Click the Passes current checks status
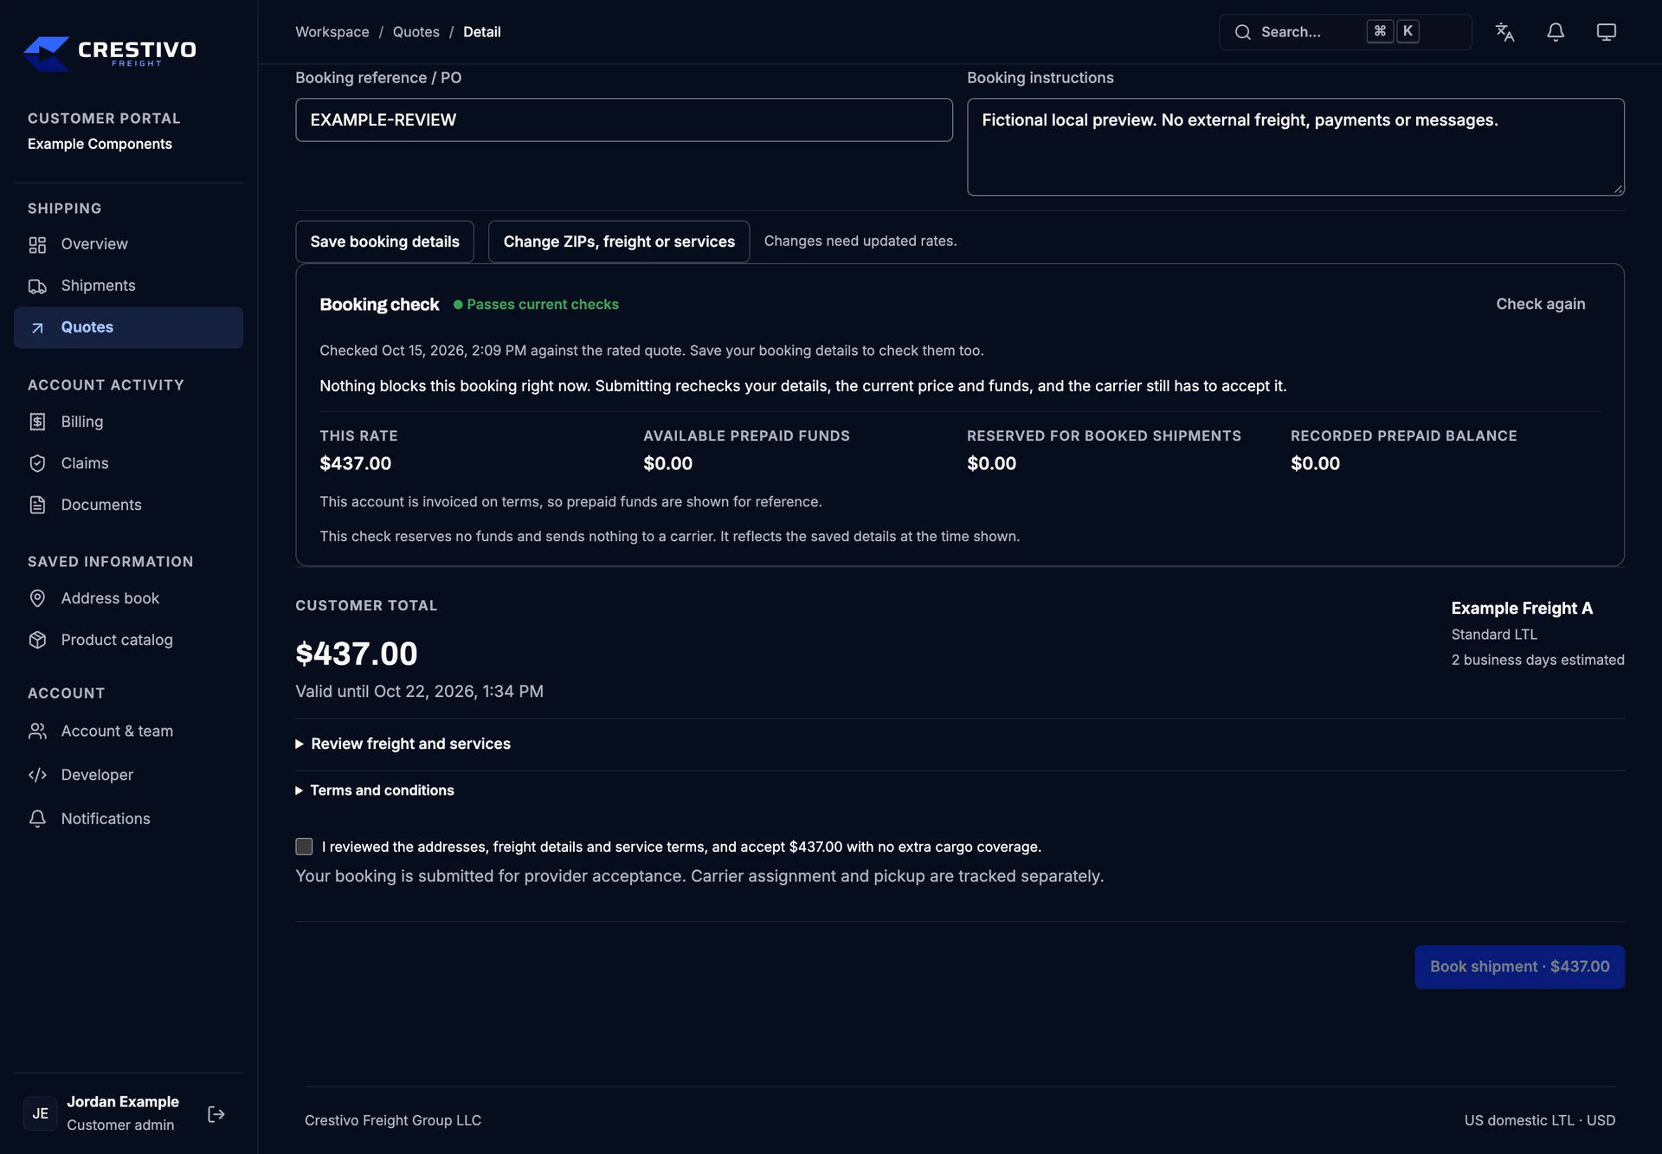The height and width of the screenshot is (1154, 1662). click(536, 305)
